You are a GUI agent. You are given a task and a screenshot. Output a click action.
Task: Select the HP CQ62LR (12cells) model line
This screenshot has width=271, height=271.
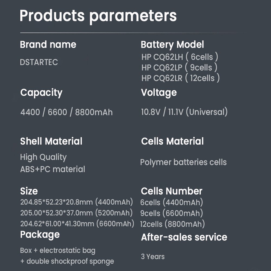(x=180, y=78)
